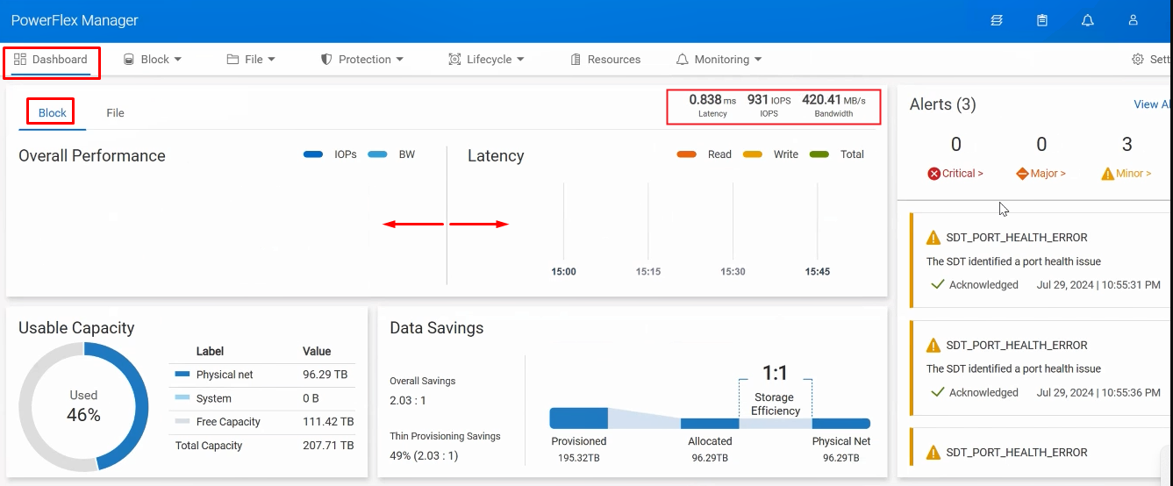Toggle the Read latency legend swatch
1173x486 pixels.
687,154
